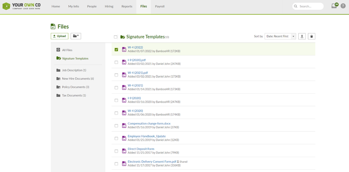Open the New Hire Documents folder
Viewport: 349px width, 172px height.
tap(75, 79)
